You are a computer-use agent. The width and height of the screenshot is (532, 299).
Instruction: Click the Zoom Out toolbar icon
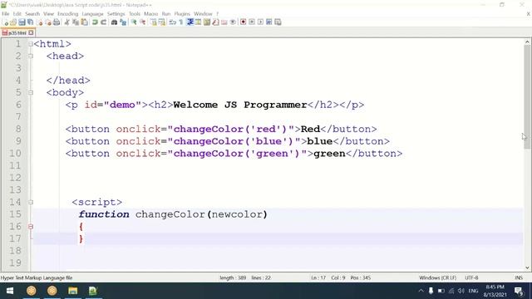(x=142, y=22)
